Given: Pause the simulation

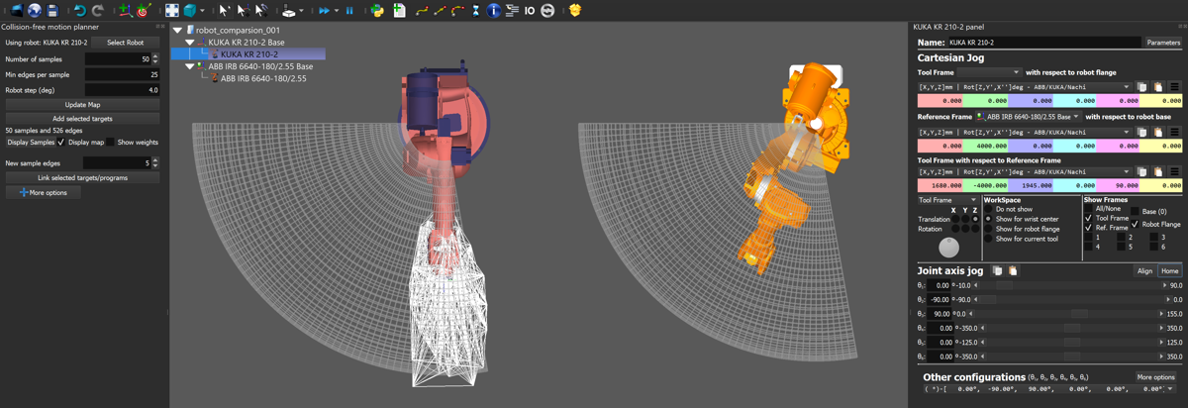Looking at the screenshot, I should click(x=349, y=11).
